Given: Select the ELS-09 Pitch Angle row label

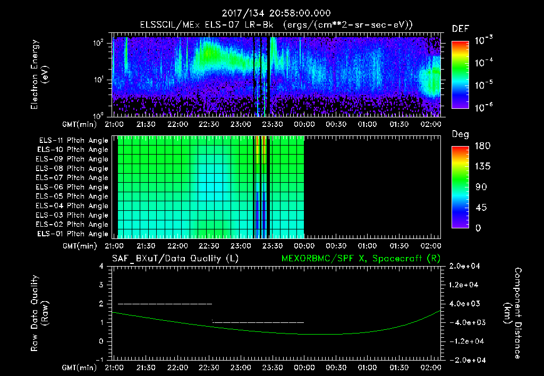Looking at the screenshot, I should [x=72, y=159].
